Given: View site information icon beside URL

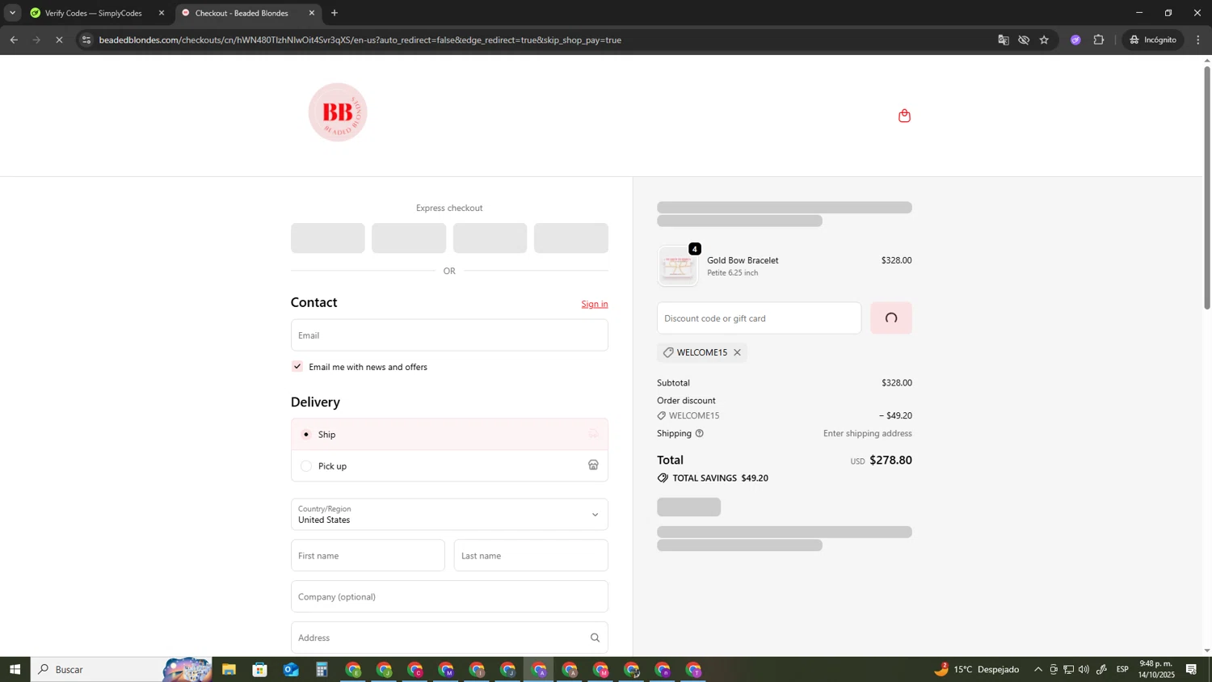Looking at the screenshot, I should pyautogui.click(x=86, y=40).
